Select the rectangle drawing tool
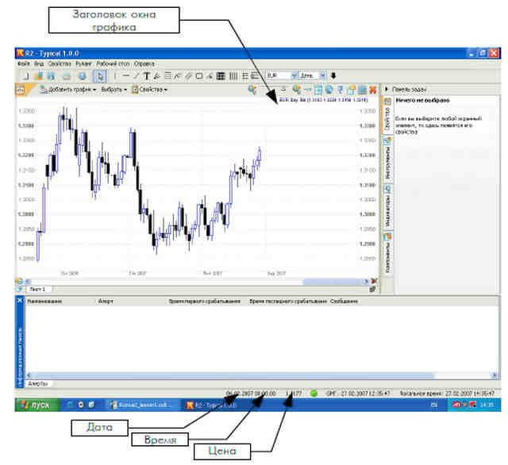 pyautogui.click(x=199, y=76)
